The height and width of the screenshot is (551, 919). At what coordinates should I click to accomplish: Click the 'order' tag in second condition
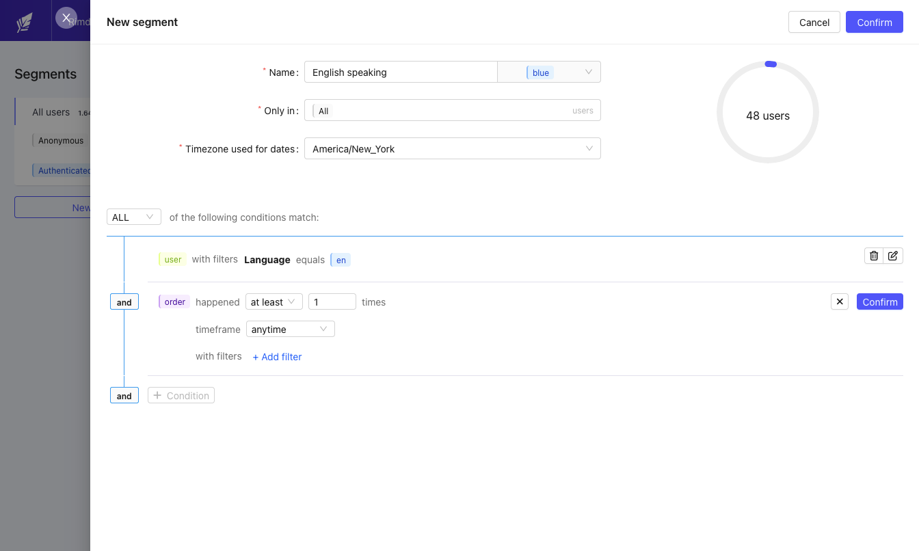tap(174, 301)
